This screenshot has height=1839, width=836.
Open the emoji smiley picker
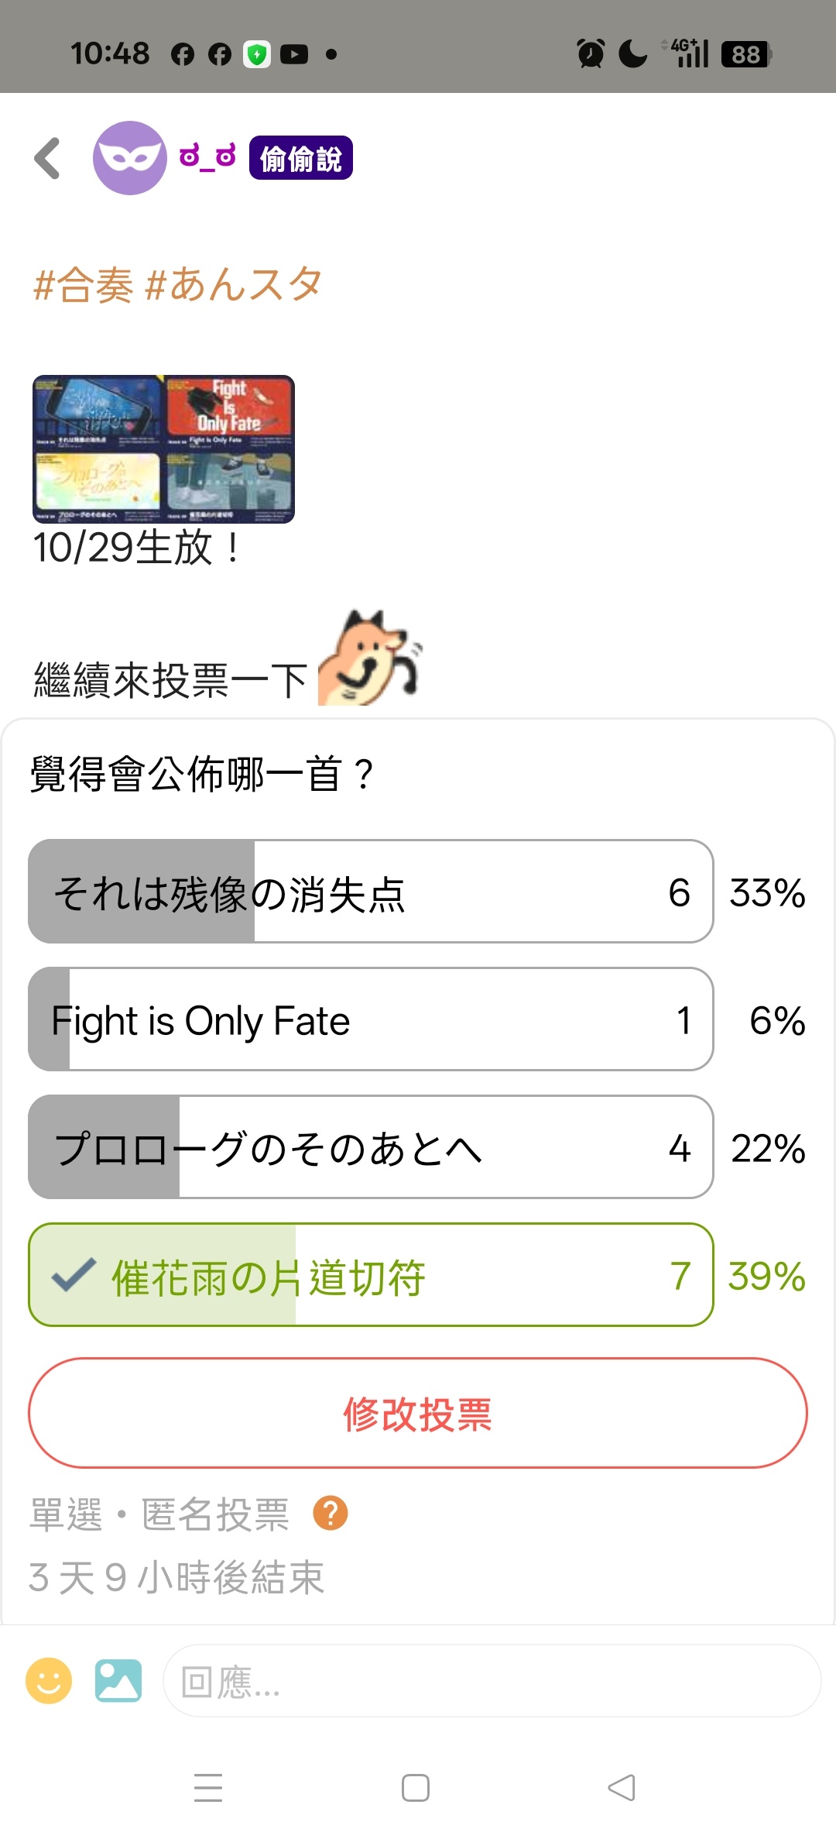49,1681
